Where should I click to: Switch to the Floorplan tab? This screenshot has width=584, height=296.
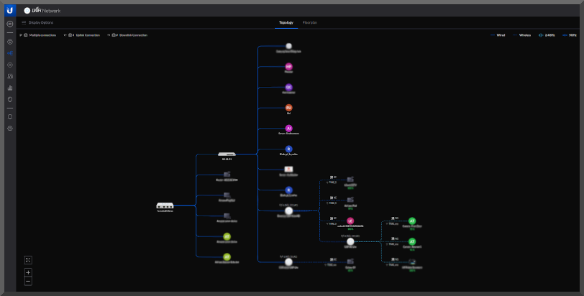310,23
